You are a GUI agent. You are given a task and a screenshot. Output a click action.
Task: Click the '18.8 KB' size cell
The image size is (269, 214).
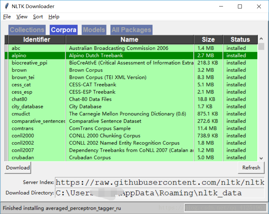[x=206, y=99]
